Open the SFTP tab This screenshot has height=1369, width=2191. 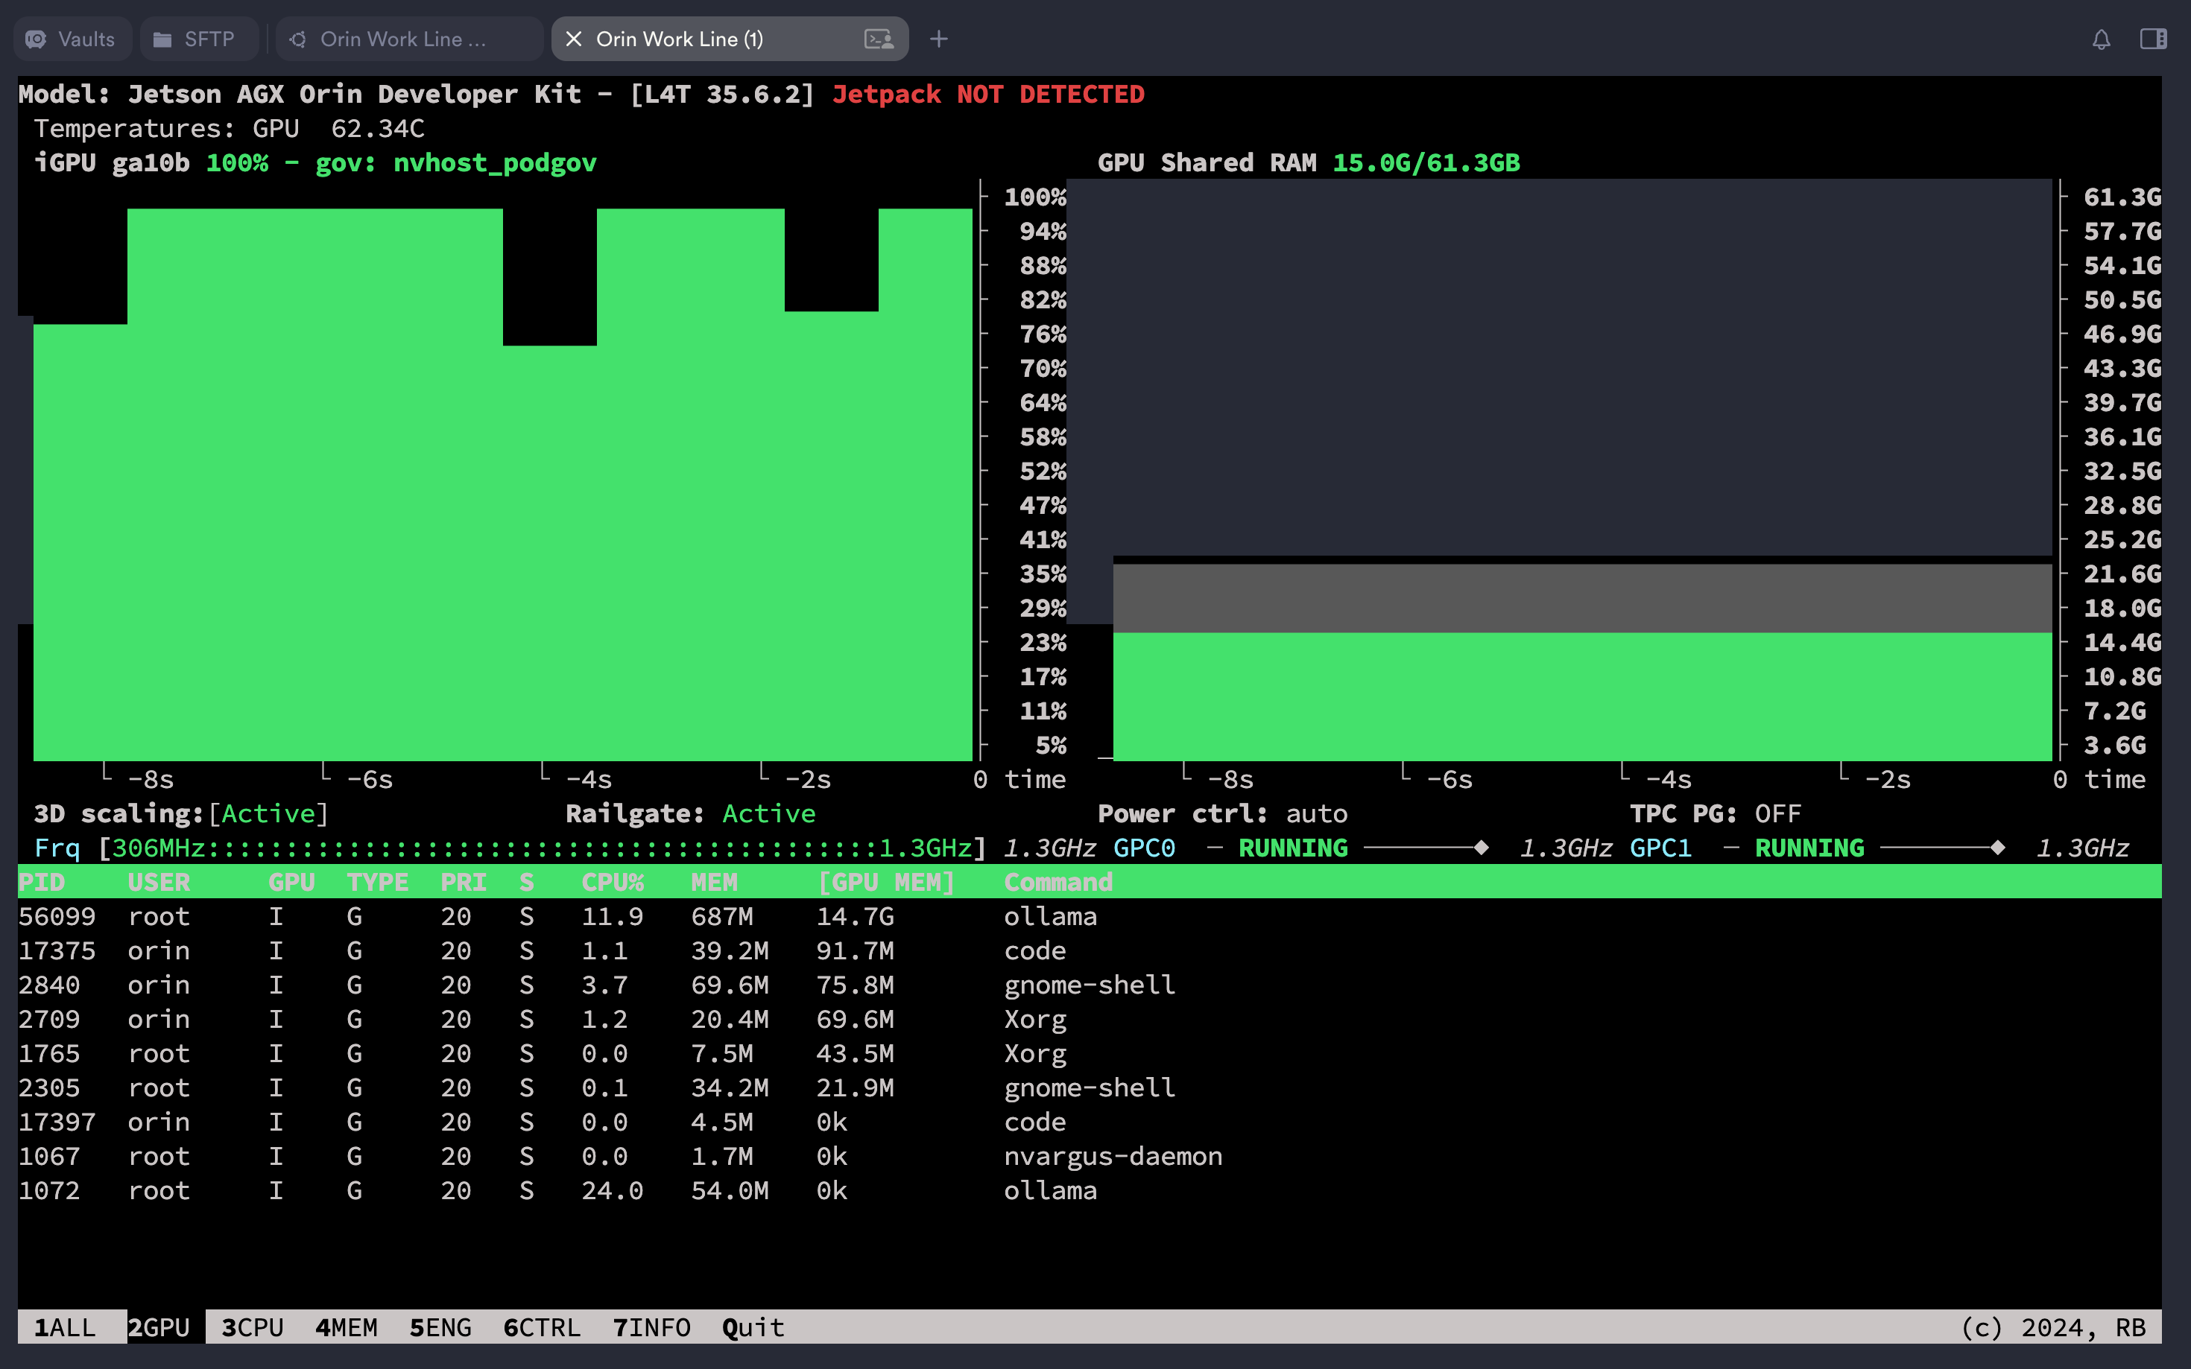click(x=198, y=39)
